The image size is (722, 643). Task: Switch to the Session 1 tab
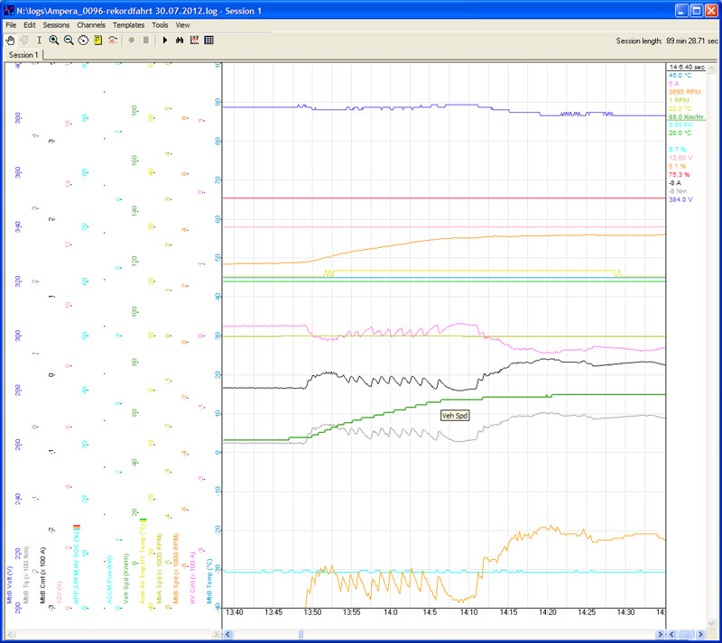pyautogui.click(x=23, y=55)
